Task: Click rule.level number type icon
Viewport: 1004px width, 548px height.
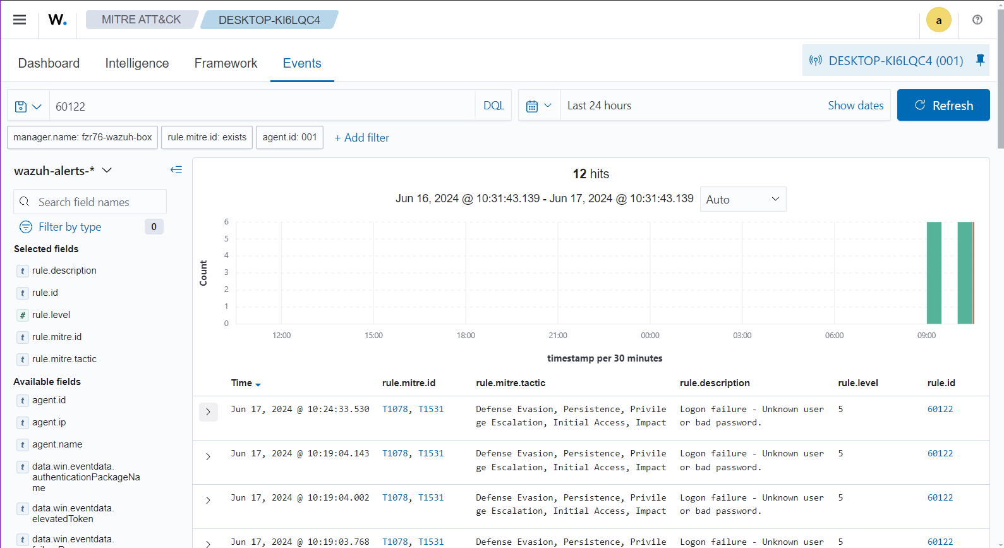Action: [23, 315]
